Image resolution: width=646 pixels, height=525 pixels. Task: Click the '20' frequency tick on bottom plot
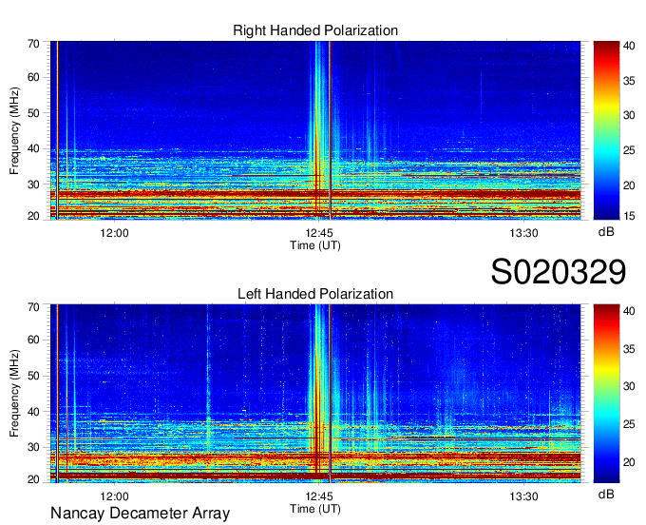click(x=33, y=479)
